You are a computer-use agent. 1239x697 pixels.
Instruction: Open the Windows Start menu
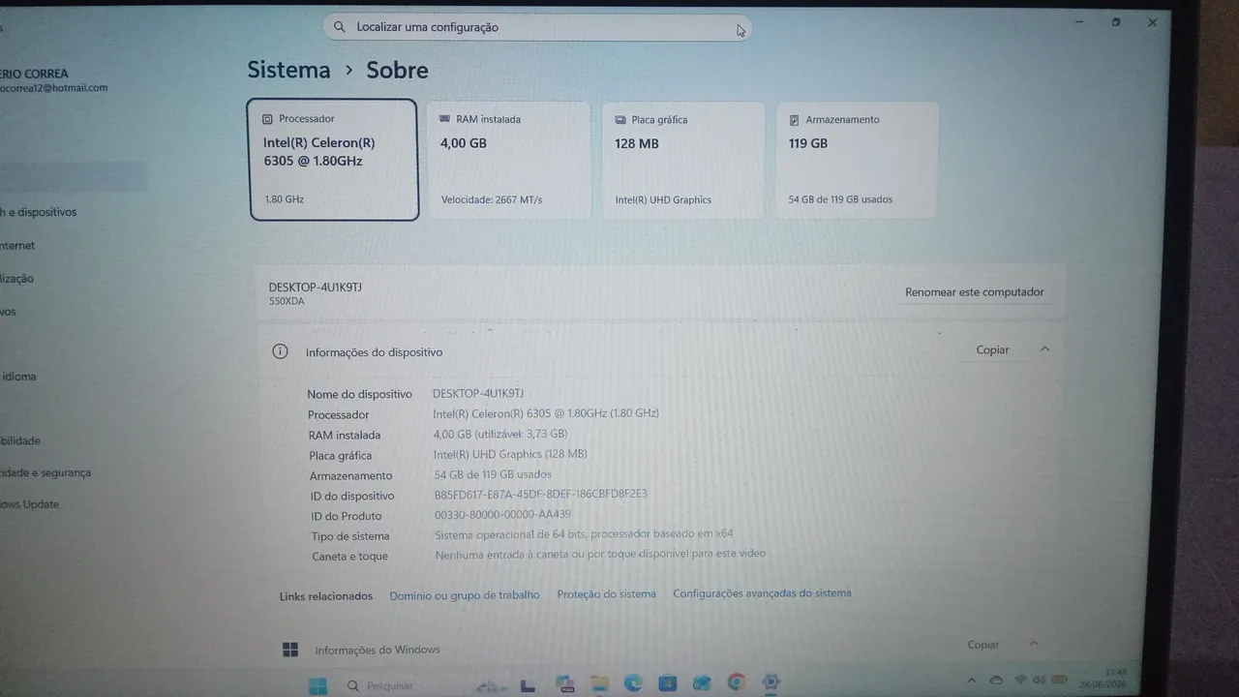pyautogui.click(x=317, y=685)
